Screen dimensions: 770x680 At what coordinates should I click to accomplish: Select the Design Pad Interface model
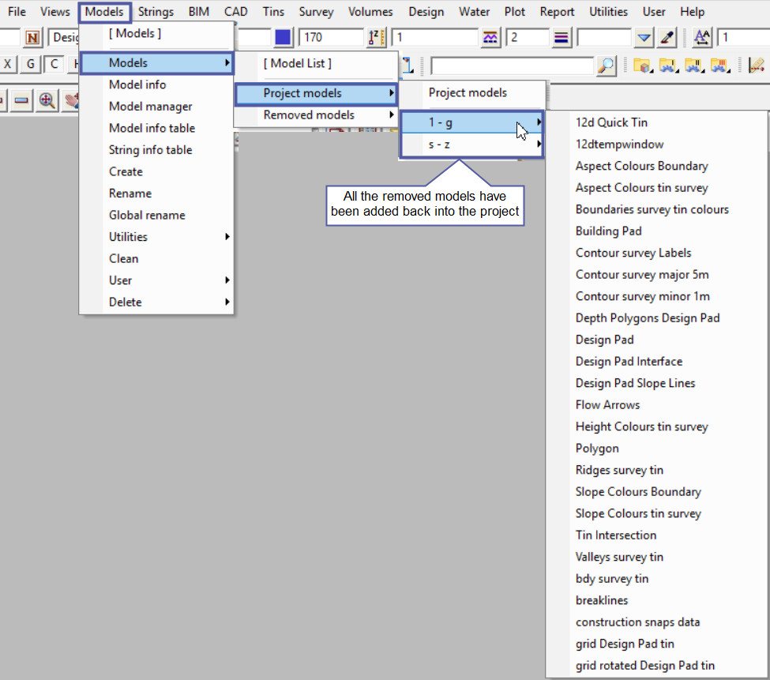point(656,362)
